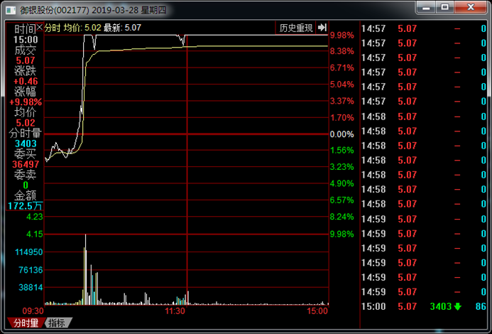This screenshot has height=334, width=492.
Task: Click the 11:30 marker on time axis
Action: [175, 311]
